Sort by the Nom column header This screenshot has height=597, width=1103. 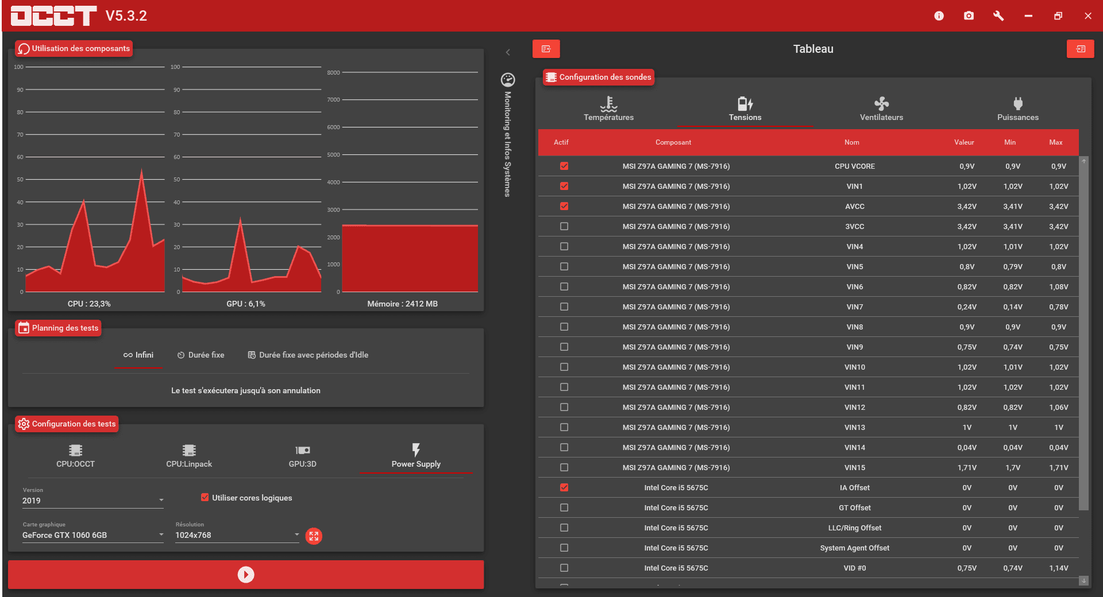pyautogui.click(x=852, y=142)
